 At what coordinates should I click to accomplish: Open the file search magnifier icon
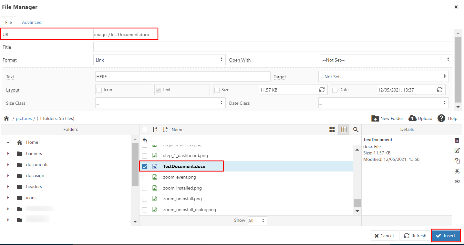coord(356,130)
